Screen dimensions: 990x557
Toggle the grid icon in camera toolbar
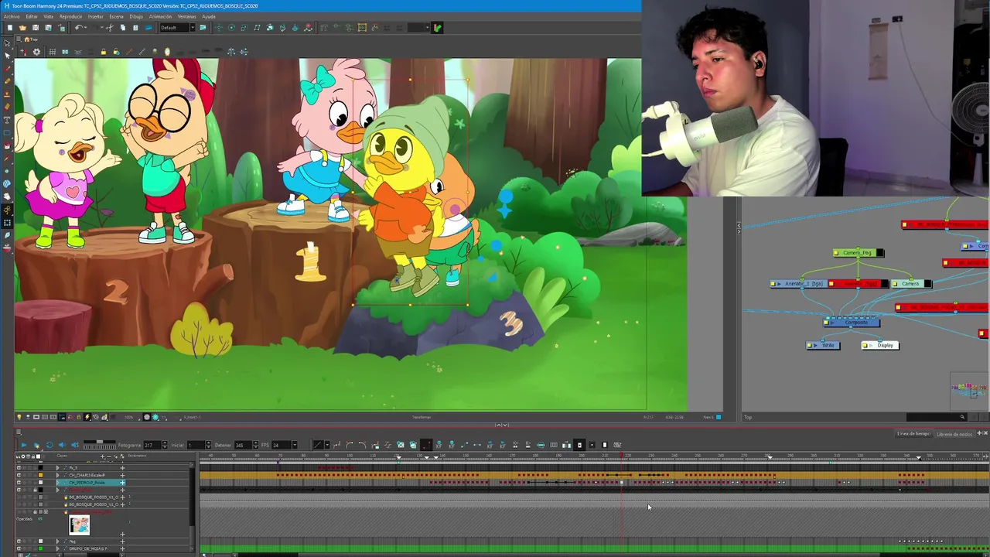coord(53,52)
